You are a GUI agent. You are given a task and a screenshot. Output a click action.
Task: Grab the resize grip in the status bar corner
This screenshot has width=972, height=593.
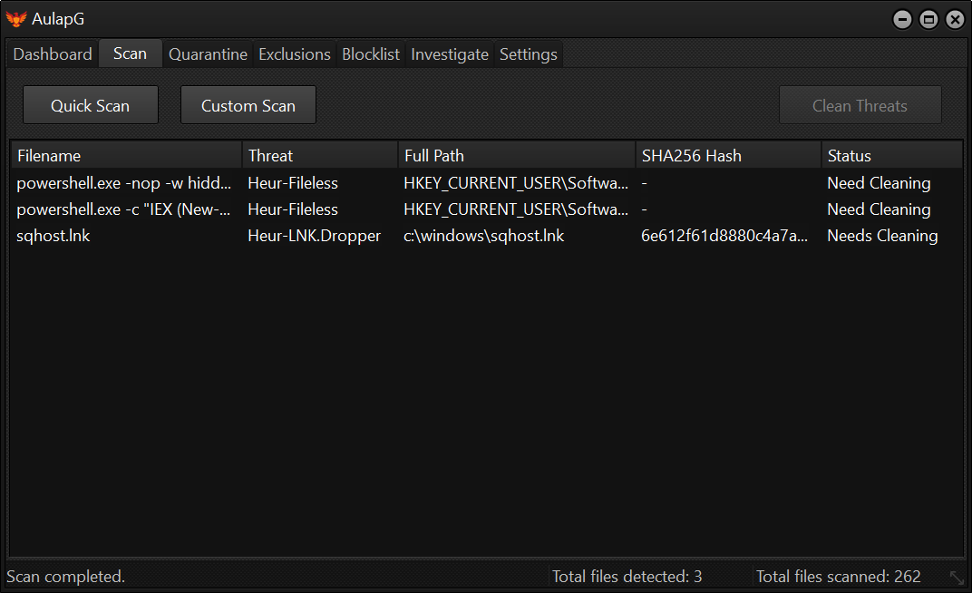click(x=957, y=578)
